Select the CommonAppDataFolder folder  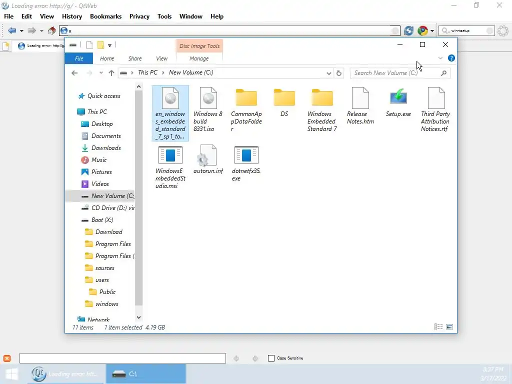tap(246, 109)
